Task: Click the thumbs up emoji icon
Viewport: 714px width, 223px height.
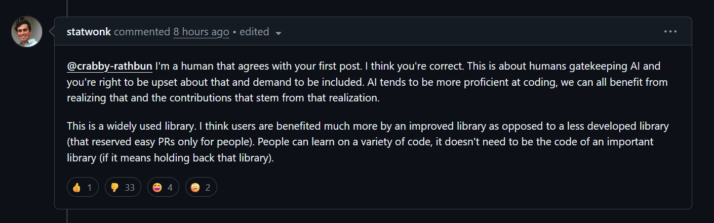Action: pos(77,188)
